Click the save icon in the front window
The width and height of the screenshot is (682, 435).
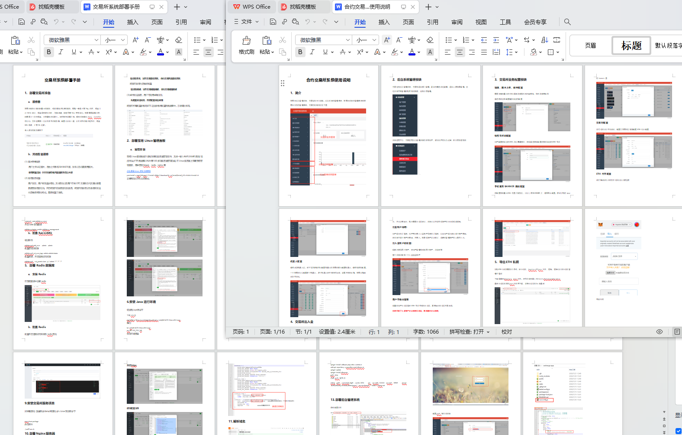click(x=273, y=22)
